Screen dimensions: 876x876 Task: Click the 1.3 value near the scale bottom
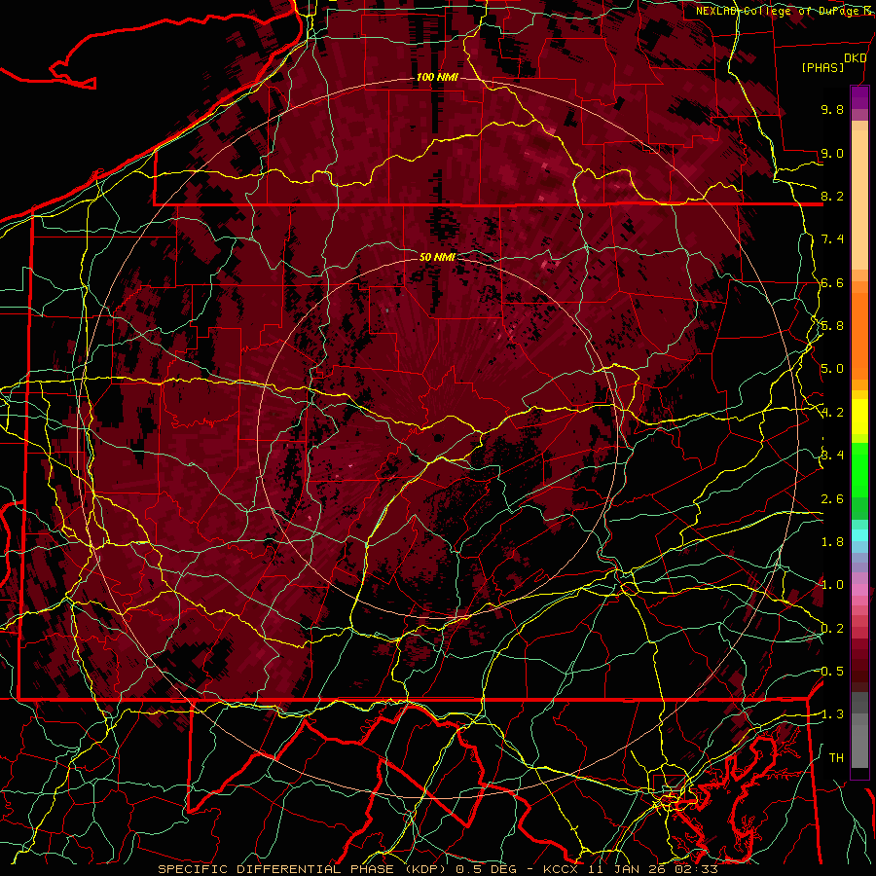click(832, 714)
